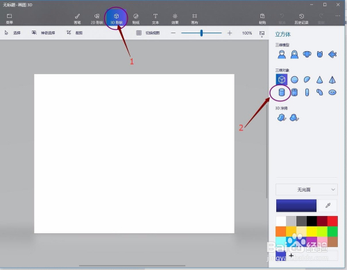This screenshot has height=270, width=347.
Task: Select the Dog 3D model
Action: (x=307, y=55)
